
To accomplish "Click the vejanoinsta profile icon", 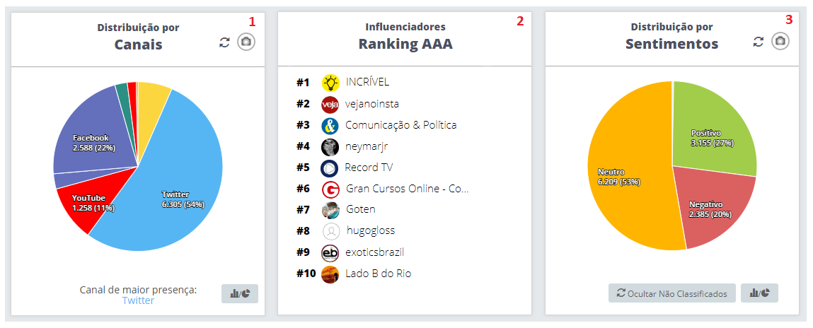I will [x=330, y=105].
